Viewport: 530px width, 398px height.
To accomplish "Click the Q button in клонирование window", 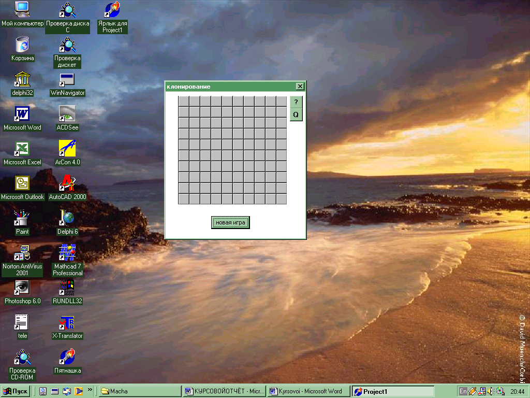I will pos(296,115).
